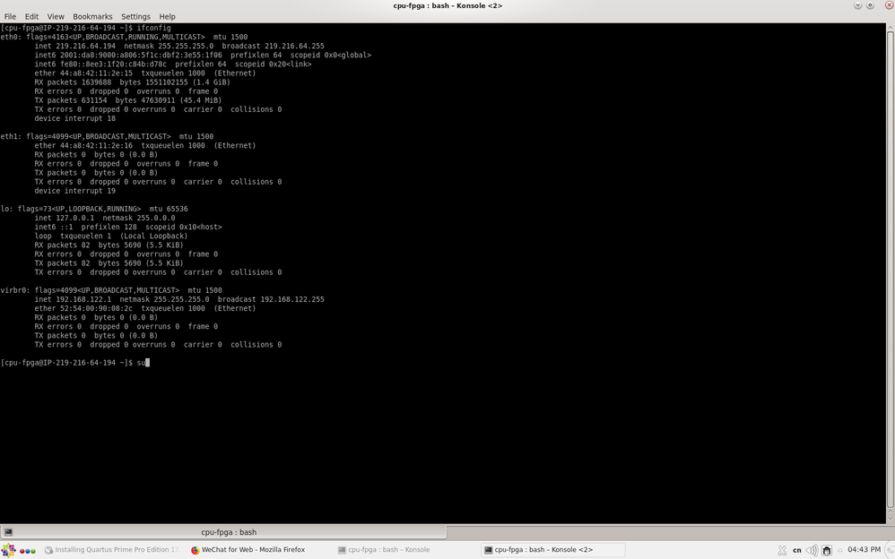Open the Settings menu

[x=135, y=16]
